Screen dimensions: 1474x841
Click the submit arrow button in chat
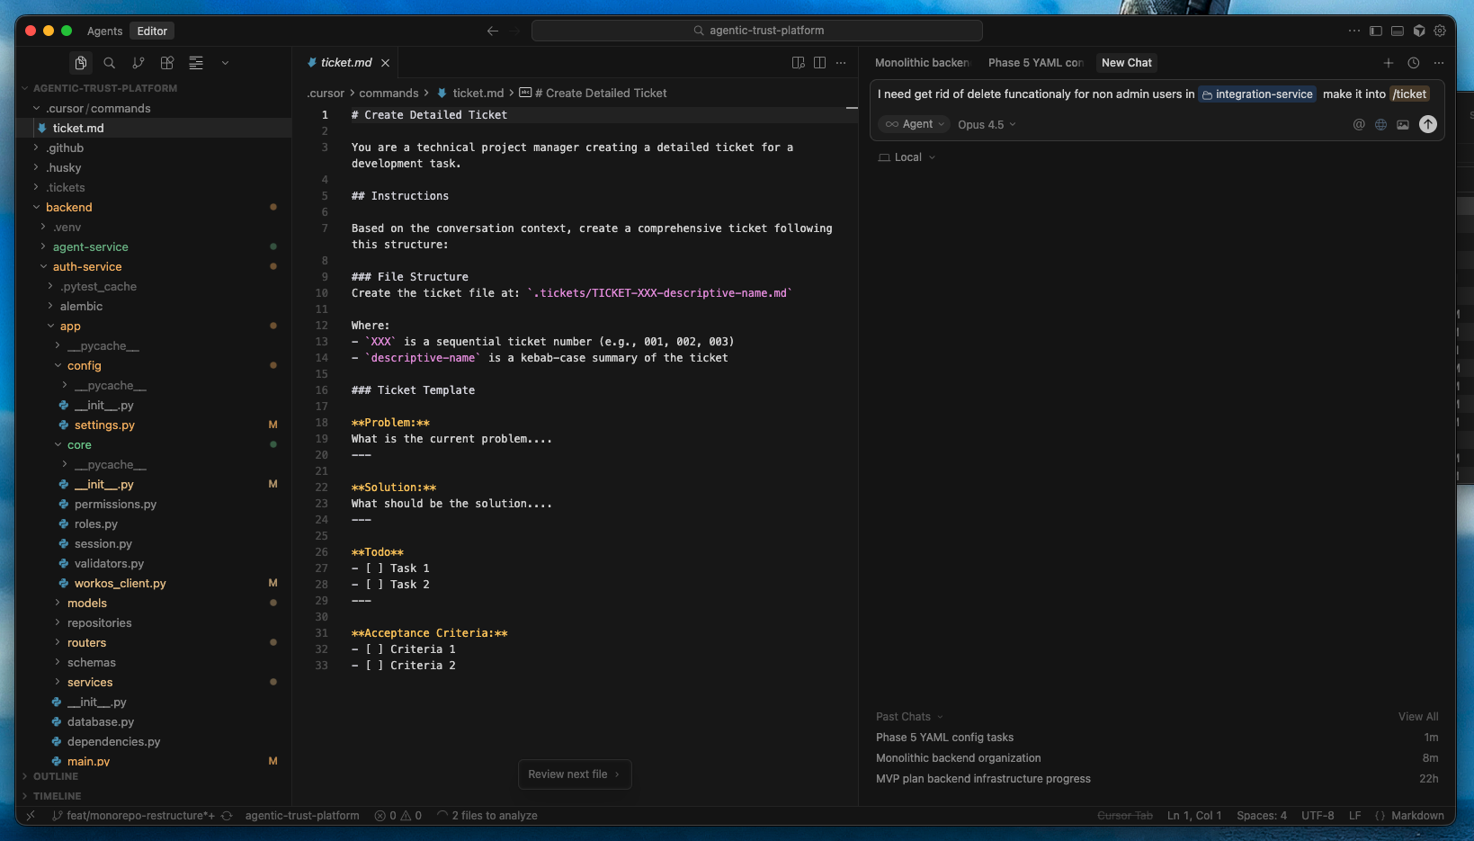tap(1427, 125)
